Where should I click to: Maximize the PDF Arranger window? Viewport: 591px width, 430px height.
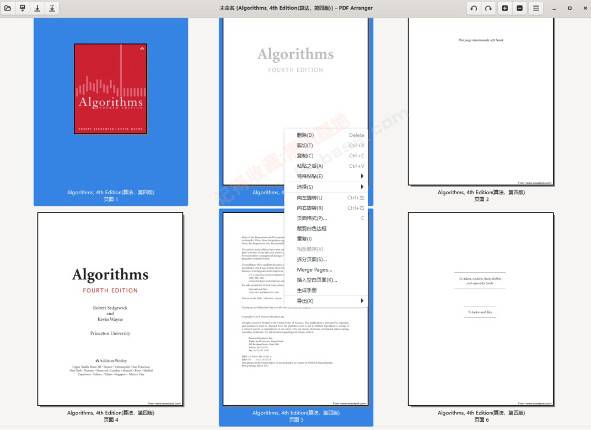569,8
